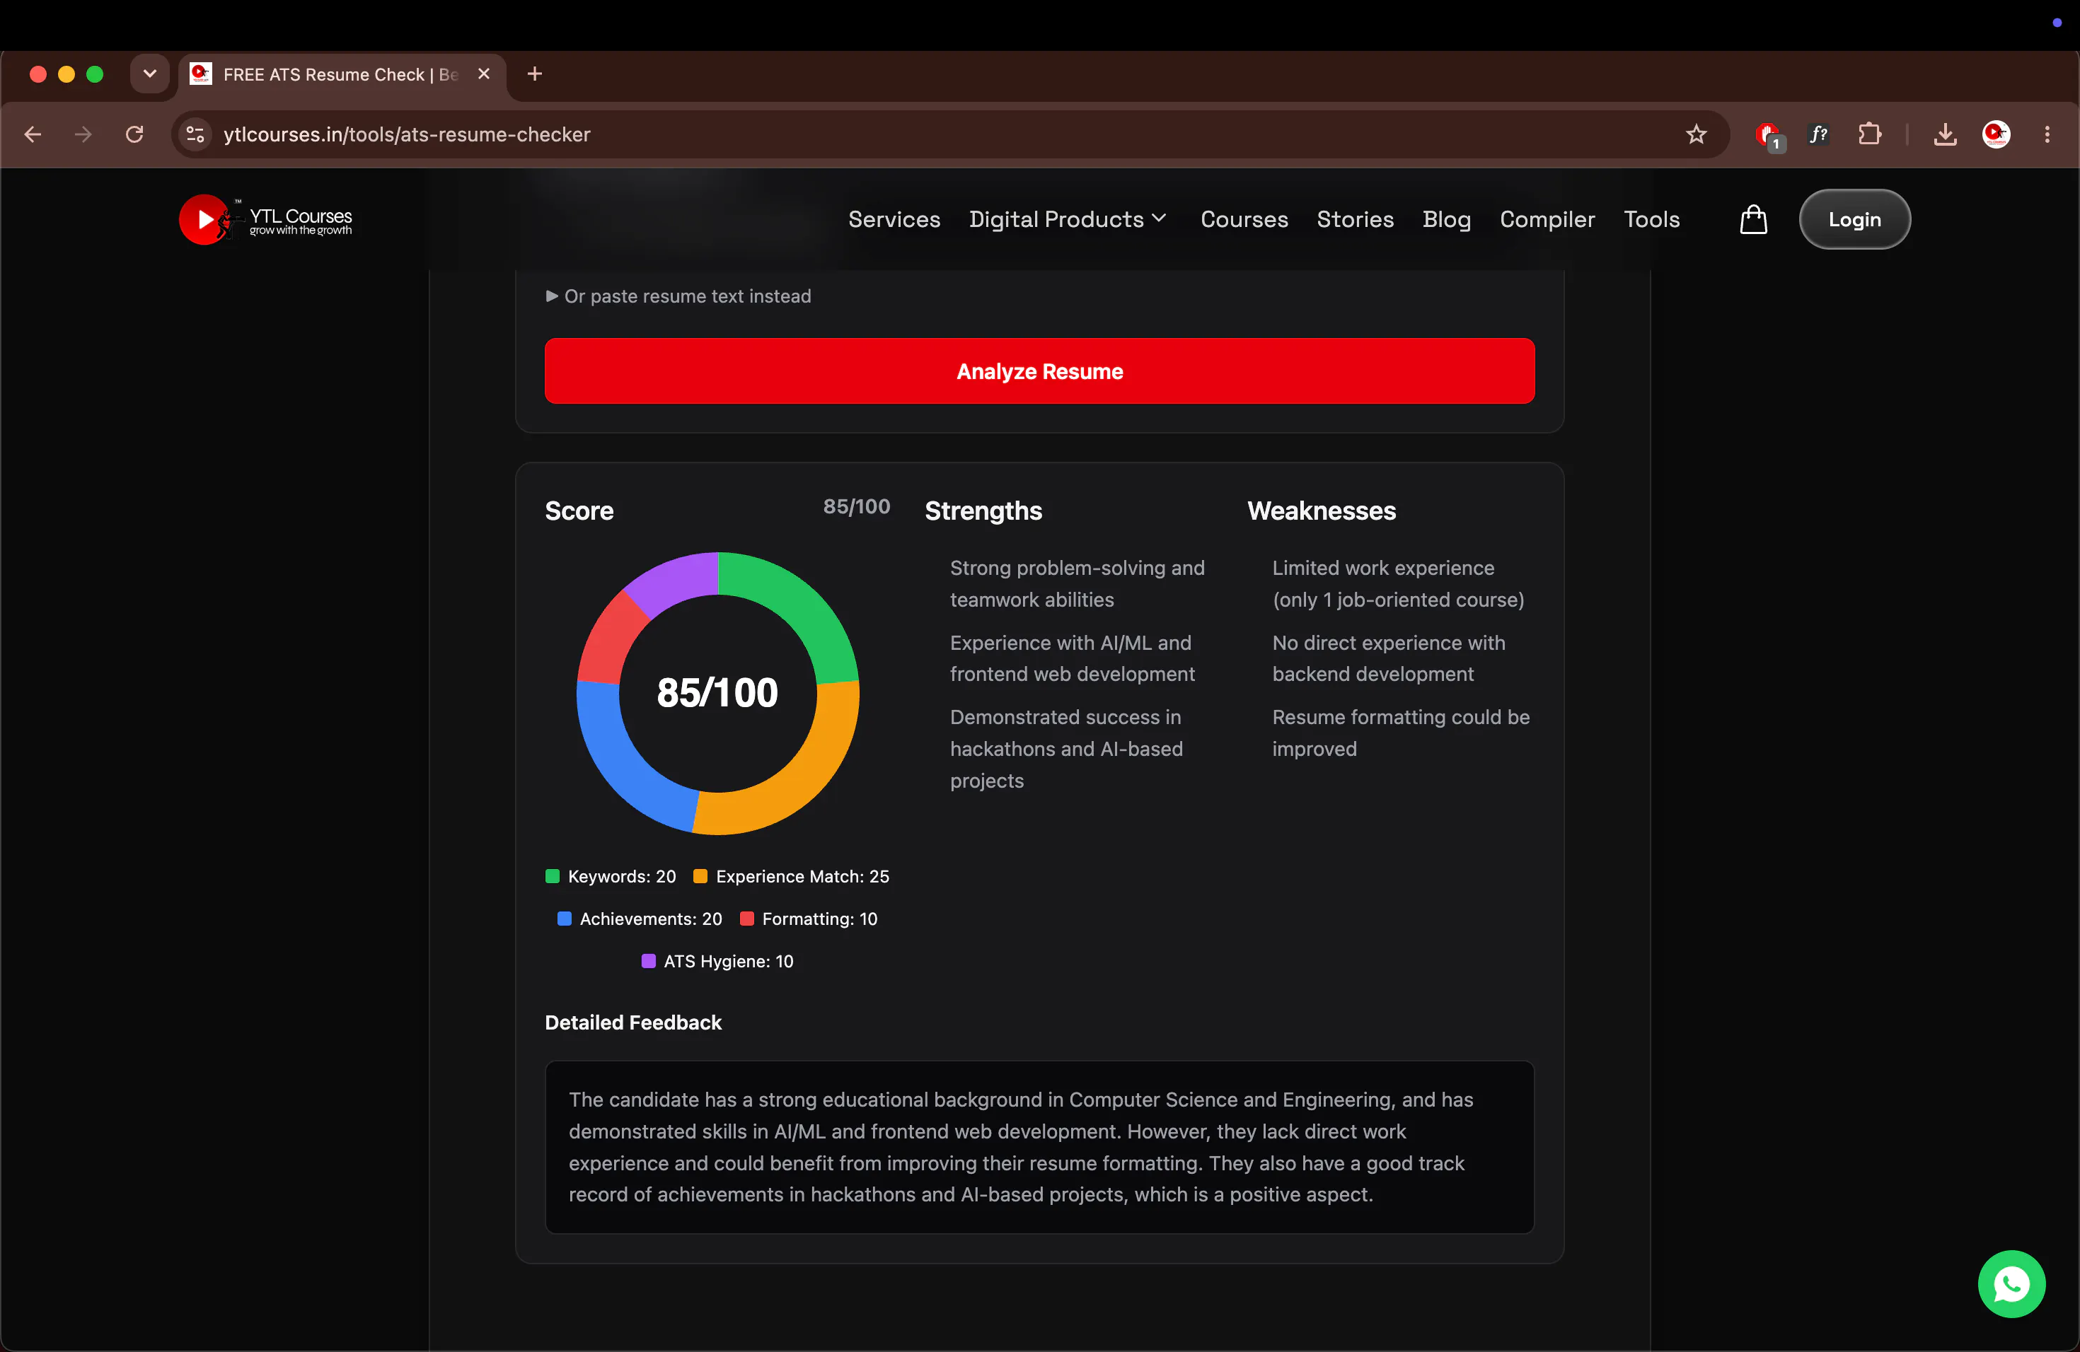
Task: Open the Compiler menu item
Action: pyautogui.click(x=1547, y=219)
